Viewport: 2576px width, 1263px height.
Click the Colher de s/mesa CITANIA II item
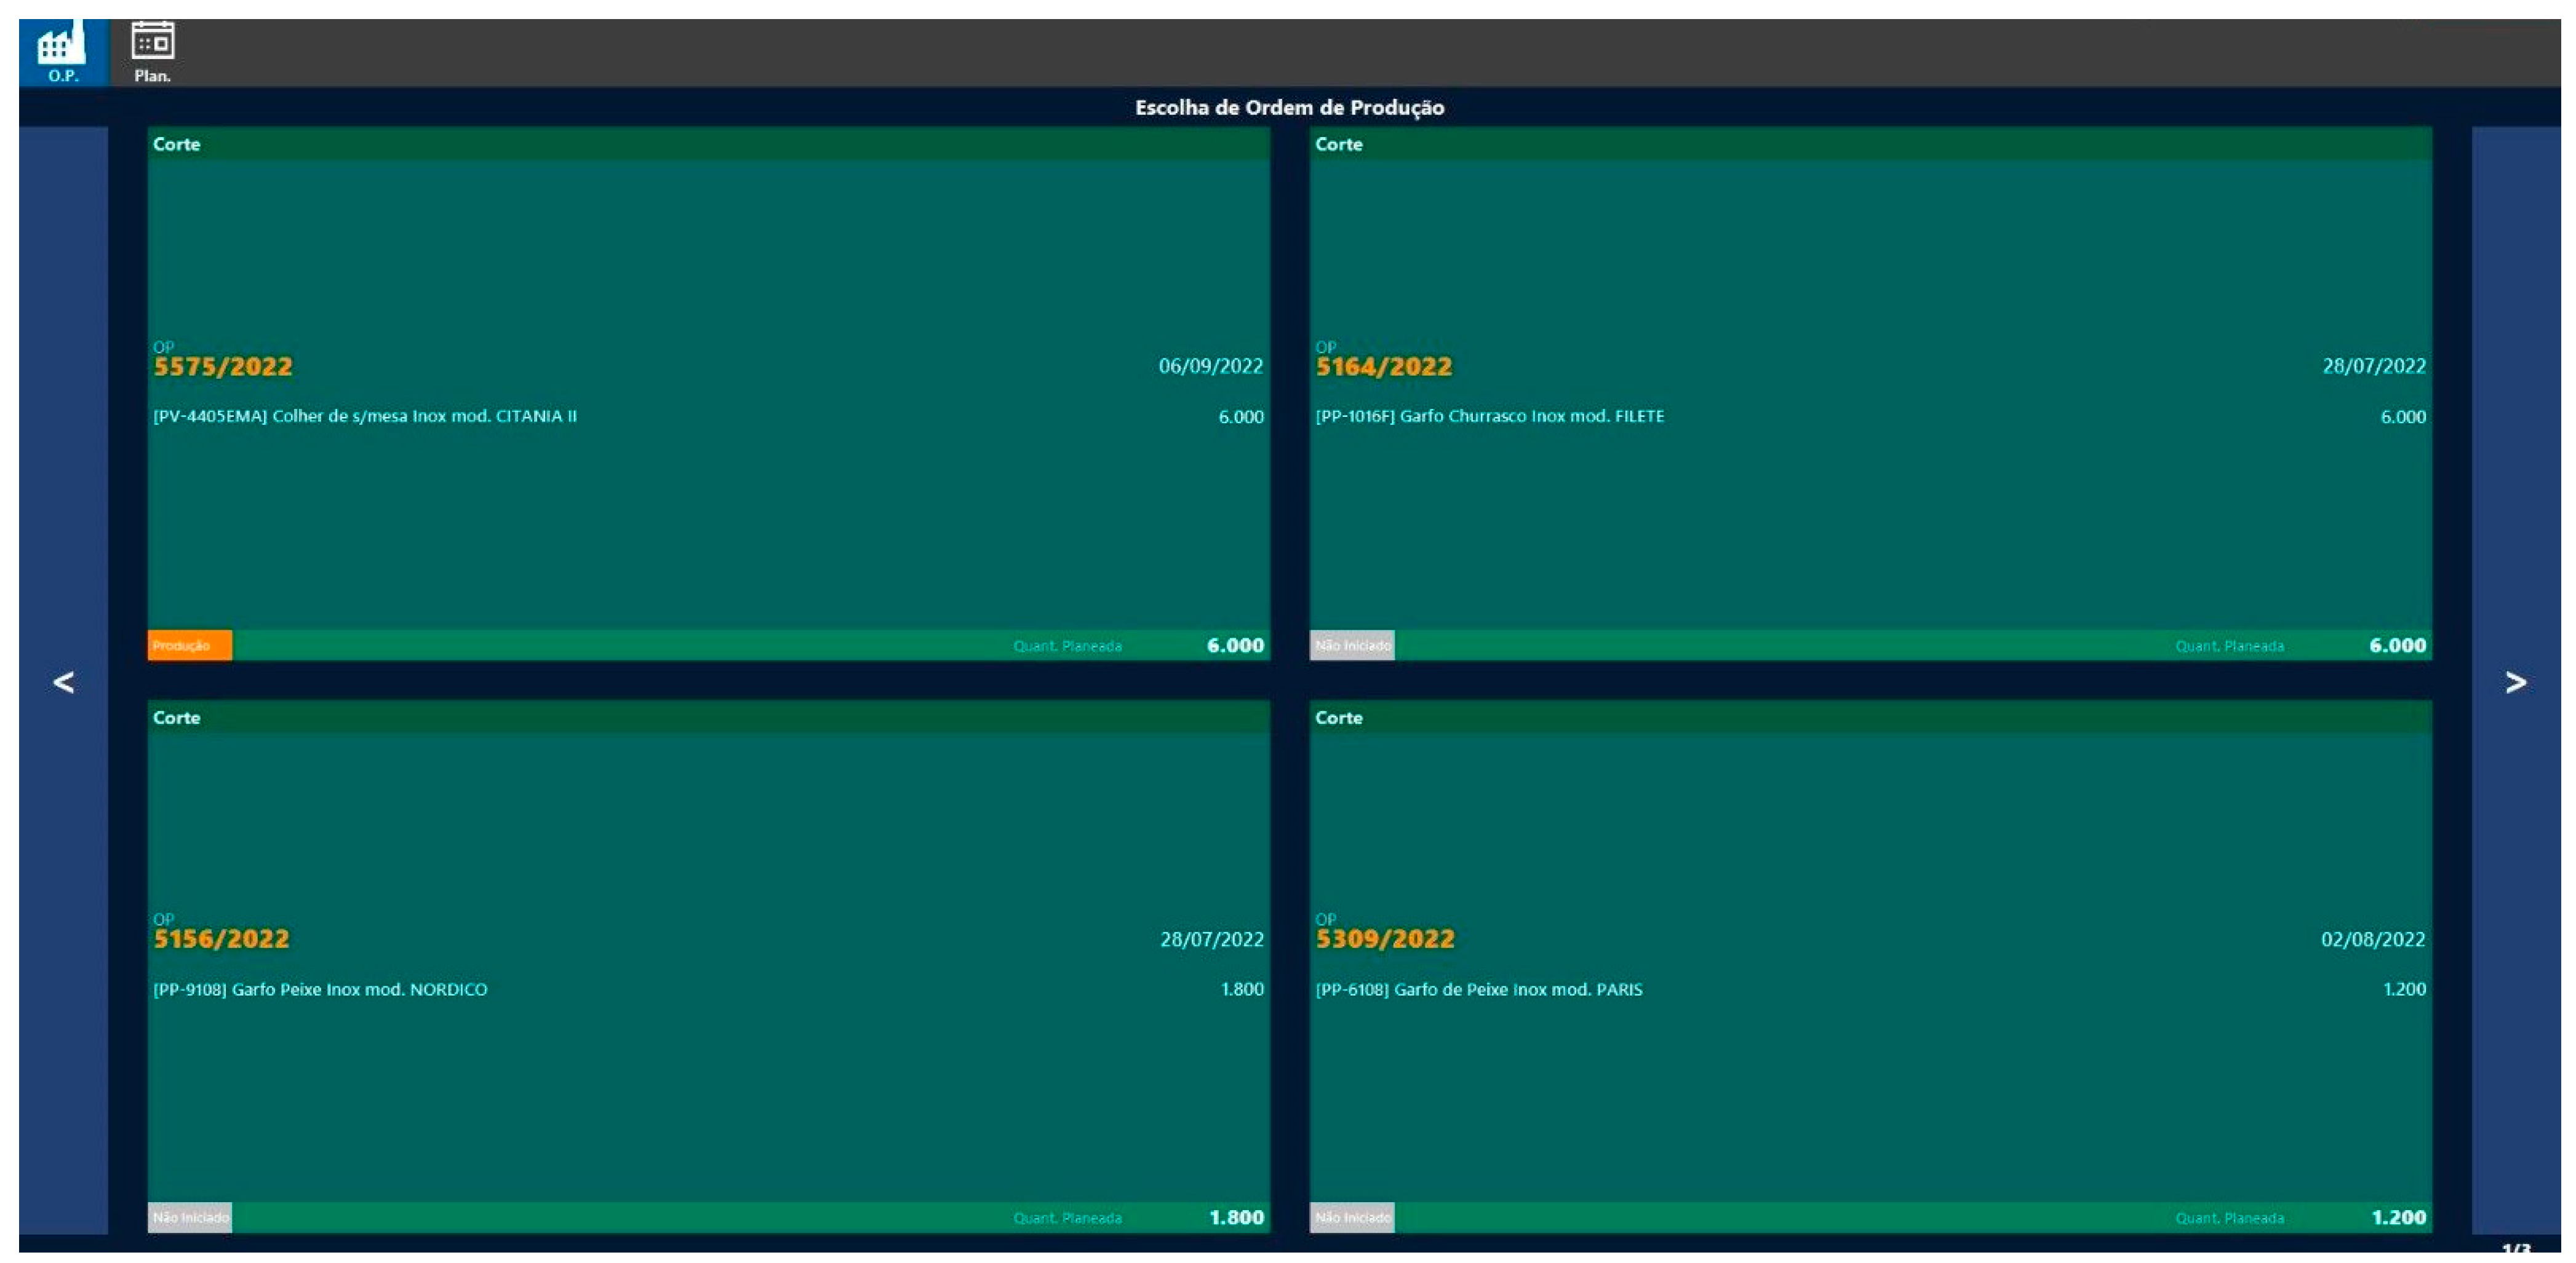pos(365,416)
